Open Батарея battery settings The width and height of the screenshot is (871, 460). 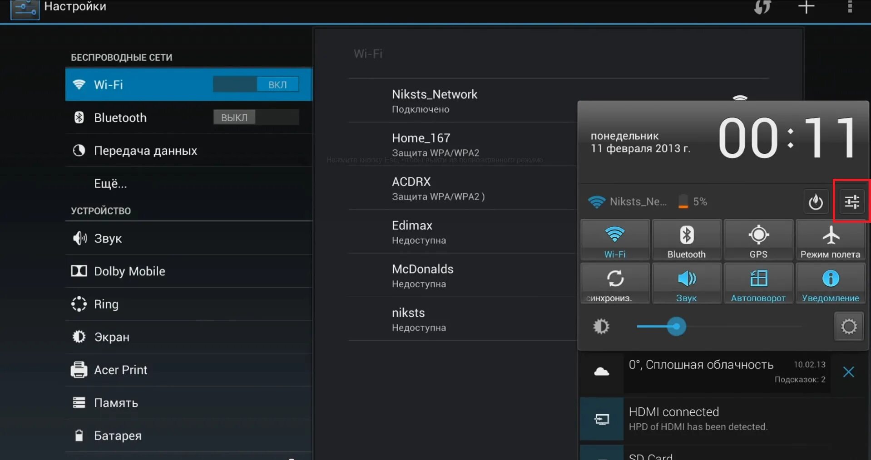pyautogui.click(x=189, y=436)
